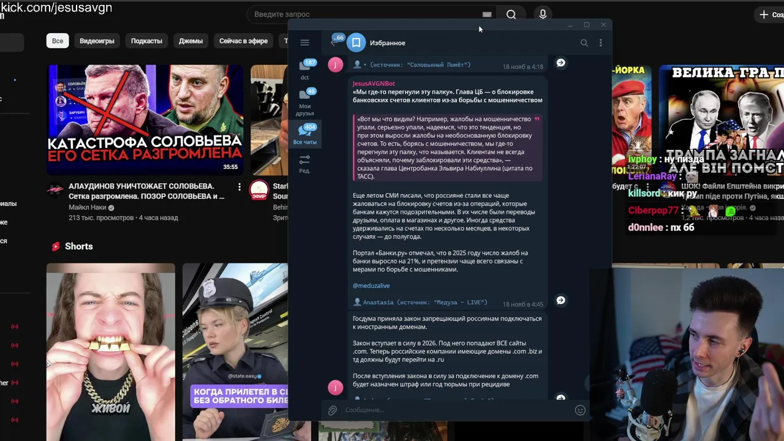Open the three-dot chat options menu in Telegram

coord(600,43)
